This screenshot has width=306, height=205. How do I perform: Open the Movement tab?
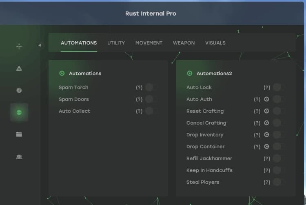coord(149,43)
